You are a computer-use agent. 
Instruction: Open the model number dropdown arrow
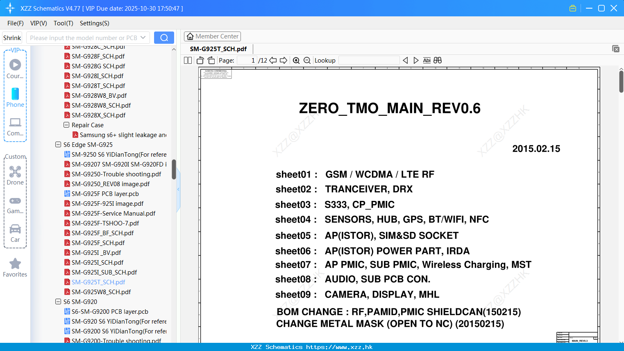click(143, 38)
